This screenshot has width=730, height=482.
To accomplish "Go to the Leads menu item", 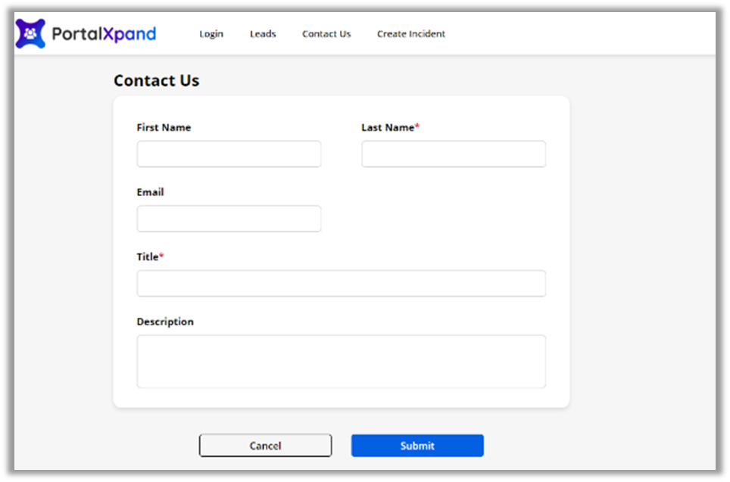I will (x=263, y=34).
